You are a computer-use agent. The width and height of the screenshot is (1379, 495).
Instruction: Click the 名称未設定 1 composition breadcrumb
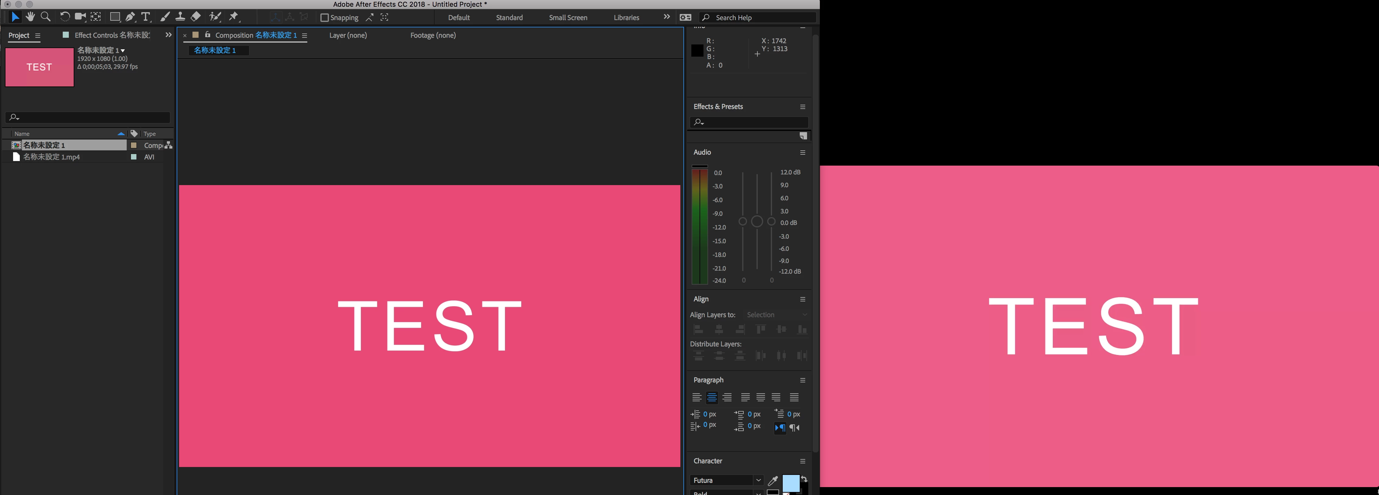pyautogui.click(x=218, y=50)
